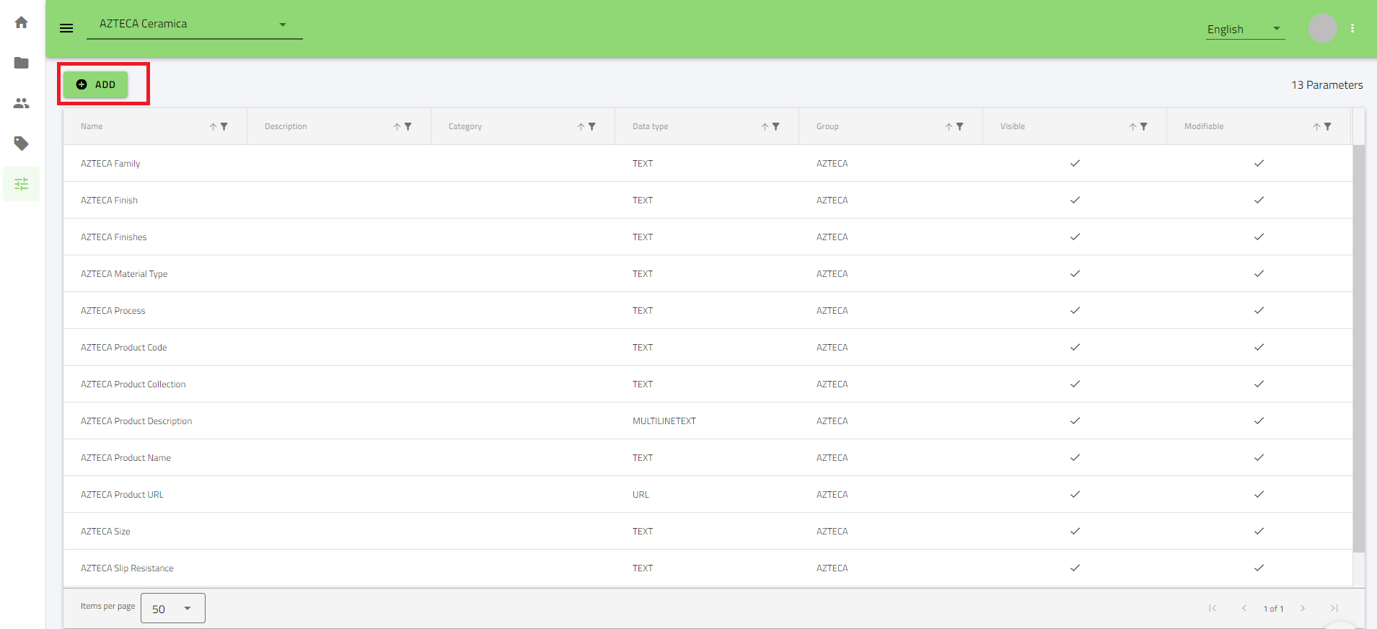Sort by Name column arrow
Screen dimensions: 1377x629
coord(213,126)
